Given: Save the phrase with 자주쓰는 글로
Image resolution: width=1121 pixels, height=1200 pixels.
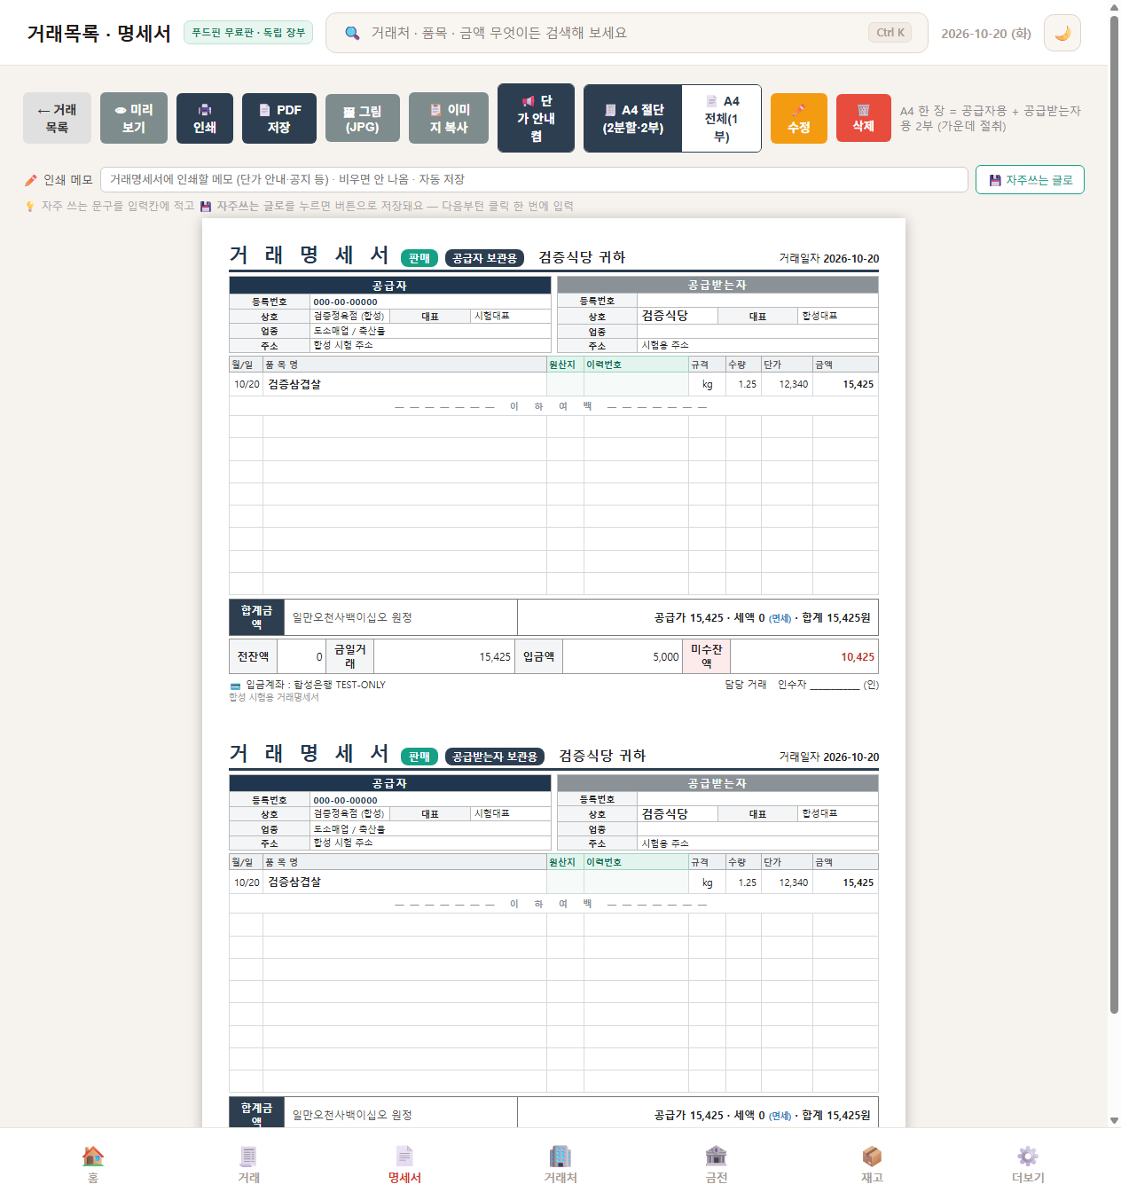Looking at the screenshot, I should (1030, 180).
